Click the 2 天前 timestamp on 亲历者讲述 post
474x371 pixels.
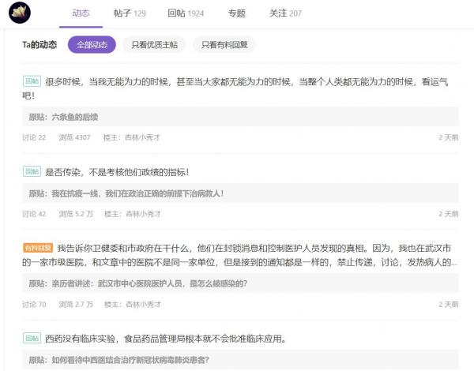pyautogui.click(x=449, y=304)
